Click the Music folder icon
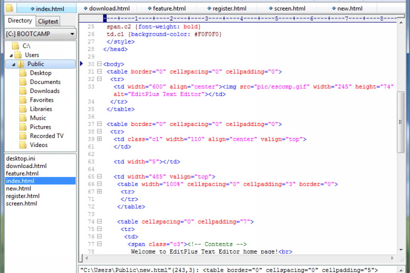Screen dimensions: 410x273 (x=23, y=118)
